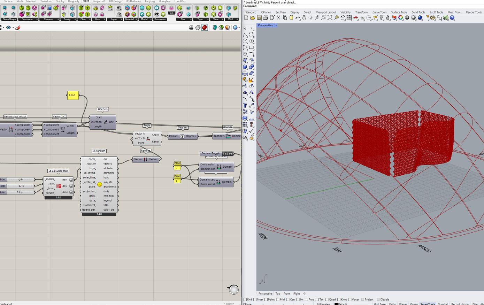This screenshot has width=484, height=305.
Task: Open the Curve Tools toolbar tab
Action: [379, 12]
